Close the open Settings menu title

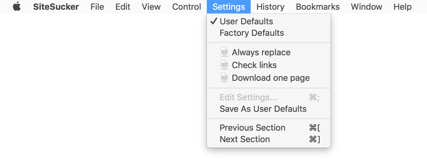tap(229, 7)
